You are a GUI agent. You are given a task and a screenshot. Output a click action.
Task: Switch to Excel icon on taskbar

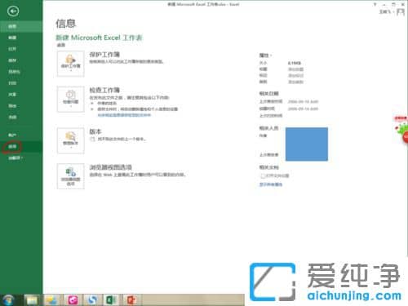pyautogui.click(x=111, y=300)
